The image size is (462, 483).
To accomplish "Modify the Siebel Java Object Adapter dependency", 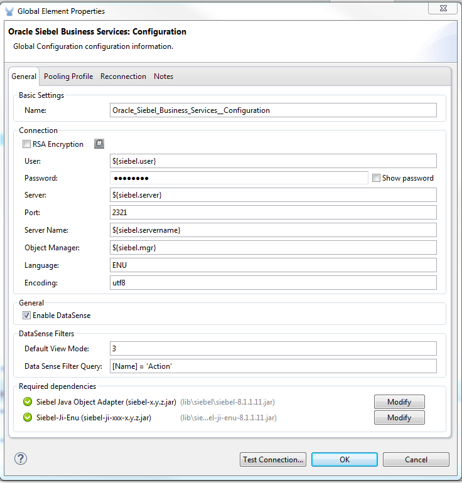I will click(x=399, y=401).
